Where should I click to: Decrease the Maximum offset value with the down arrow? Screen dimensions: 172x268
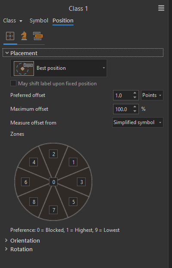coord(135,111)
